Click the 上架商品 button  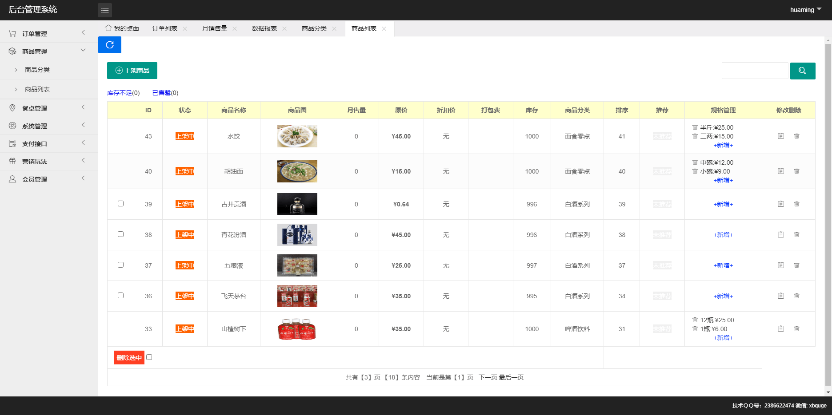(x=132, y=71)
